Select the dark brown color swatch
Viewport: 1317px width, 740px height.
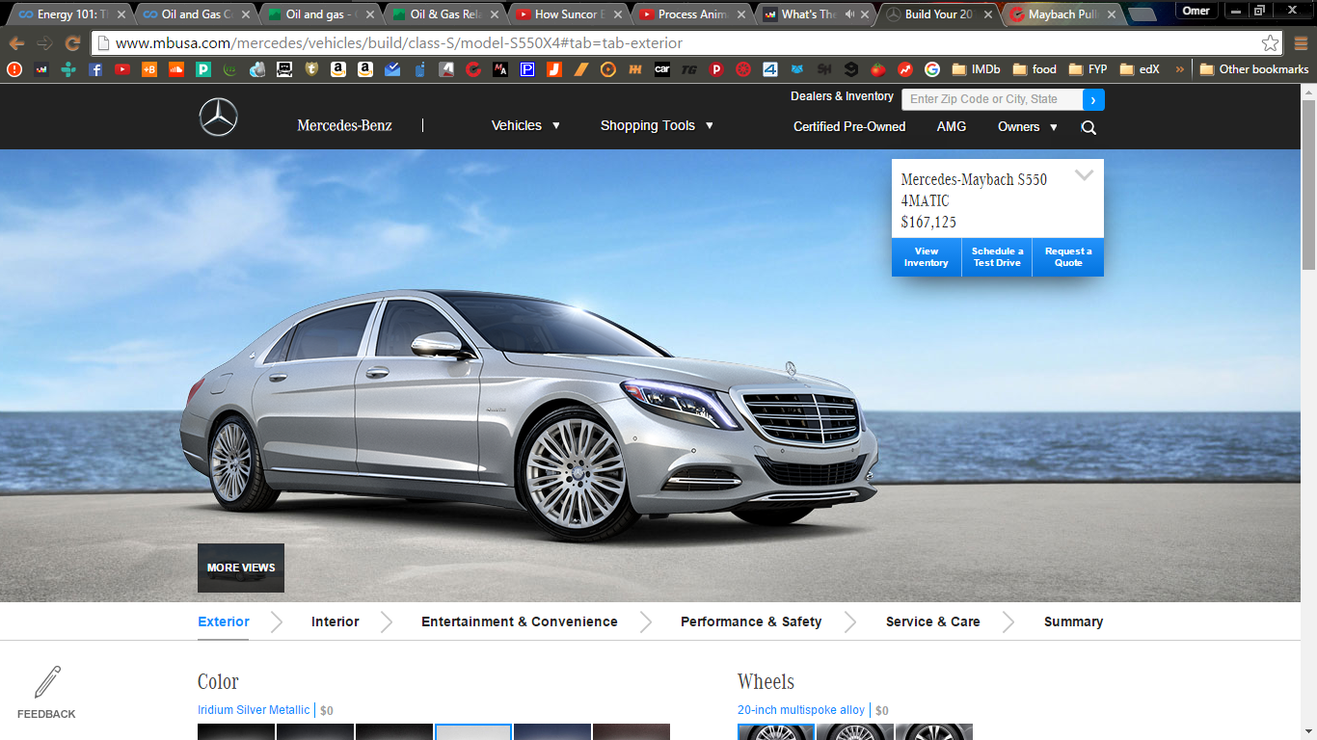click(632, 732)
